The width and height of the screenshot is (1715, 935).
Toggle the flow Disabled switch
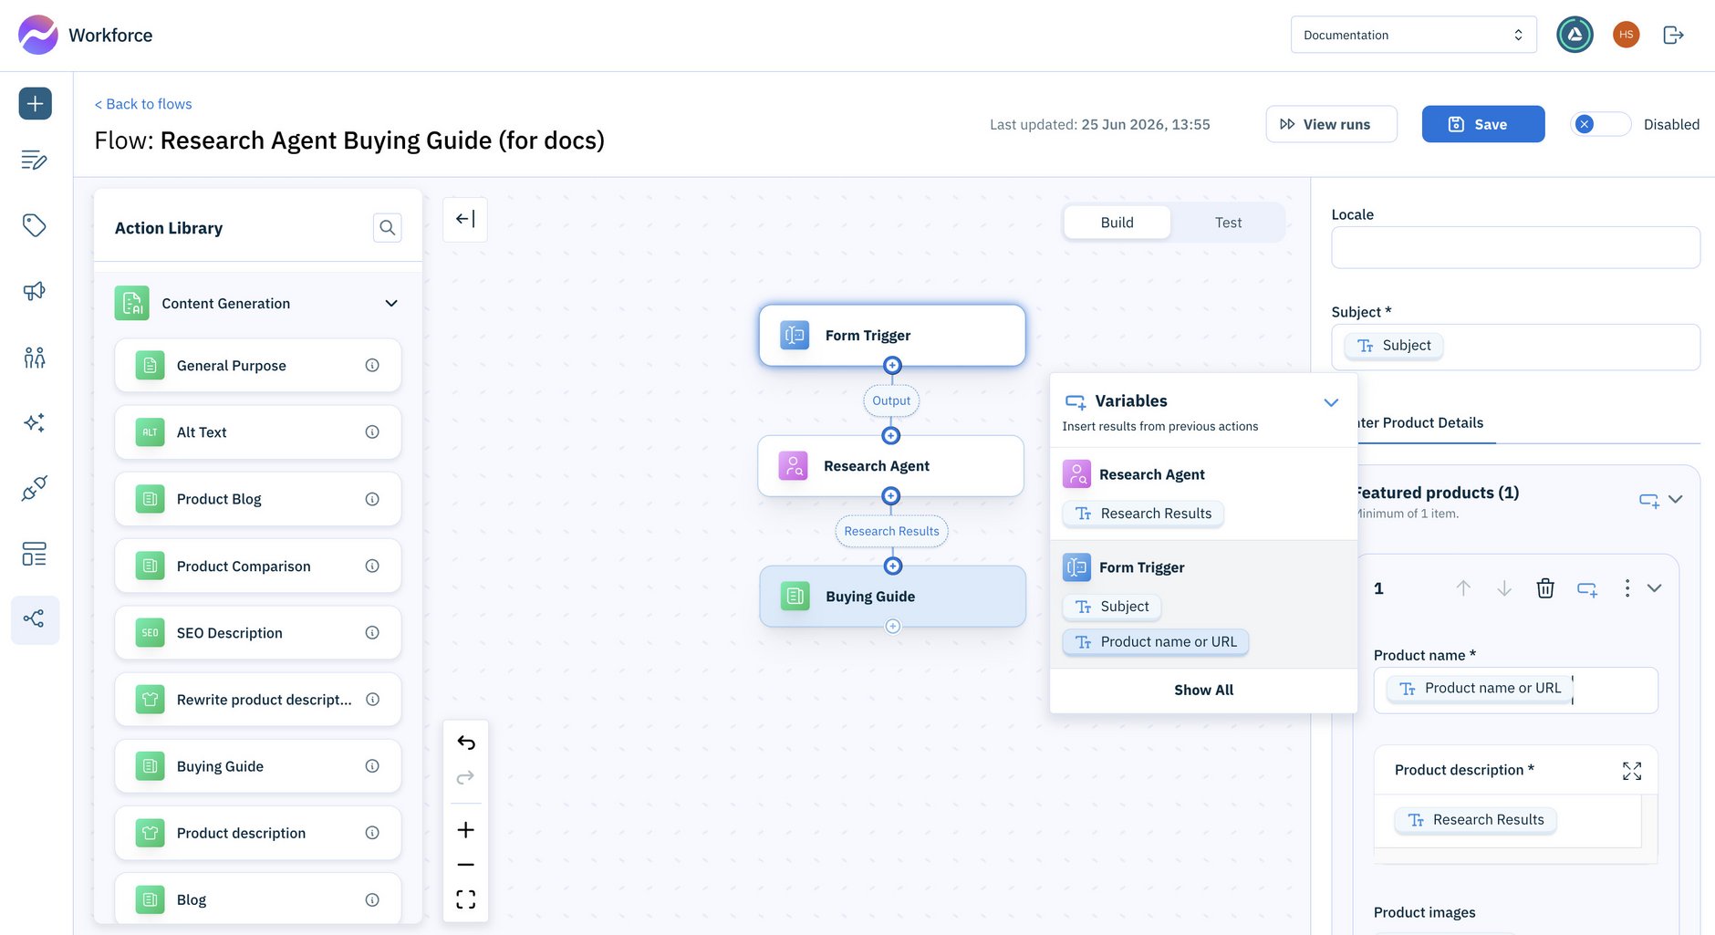pos(1601,124)
